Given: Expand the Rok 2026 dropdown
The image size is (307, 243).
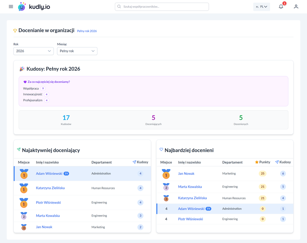Looking at the screenshot, I should click(x=33, y=51).
